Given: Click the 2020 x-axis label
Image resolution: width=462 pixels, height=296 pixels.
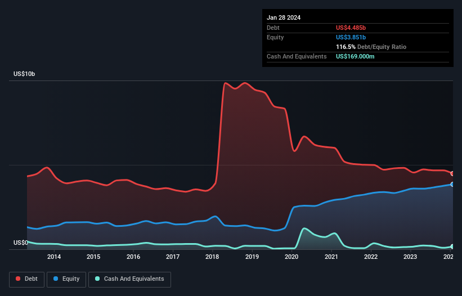Looking at the screenshot, I should (291, 257).
